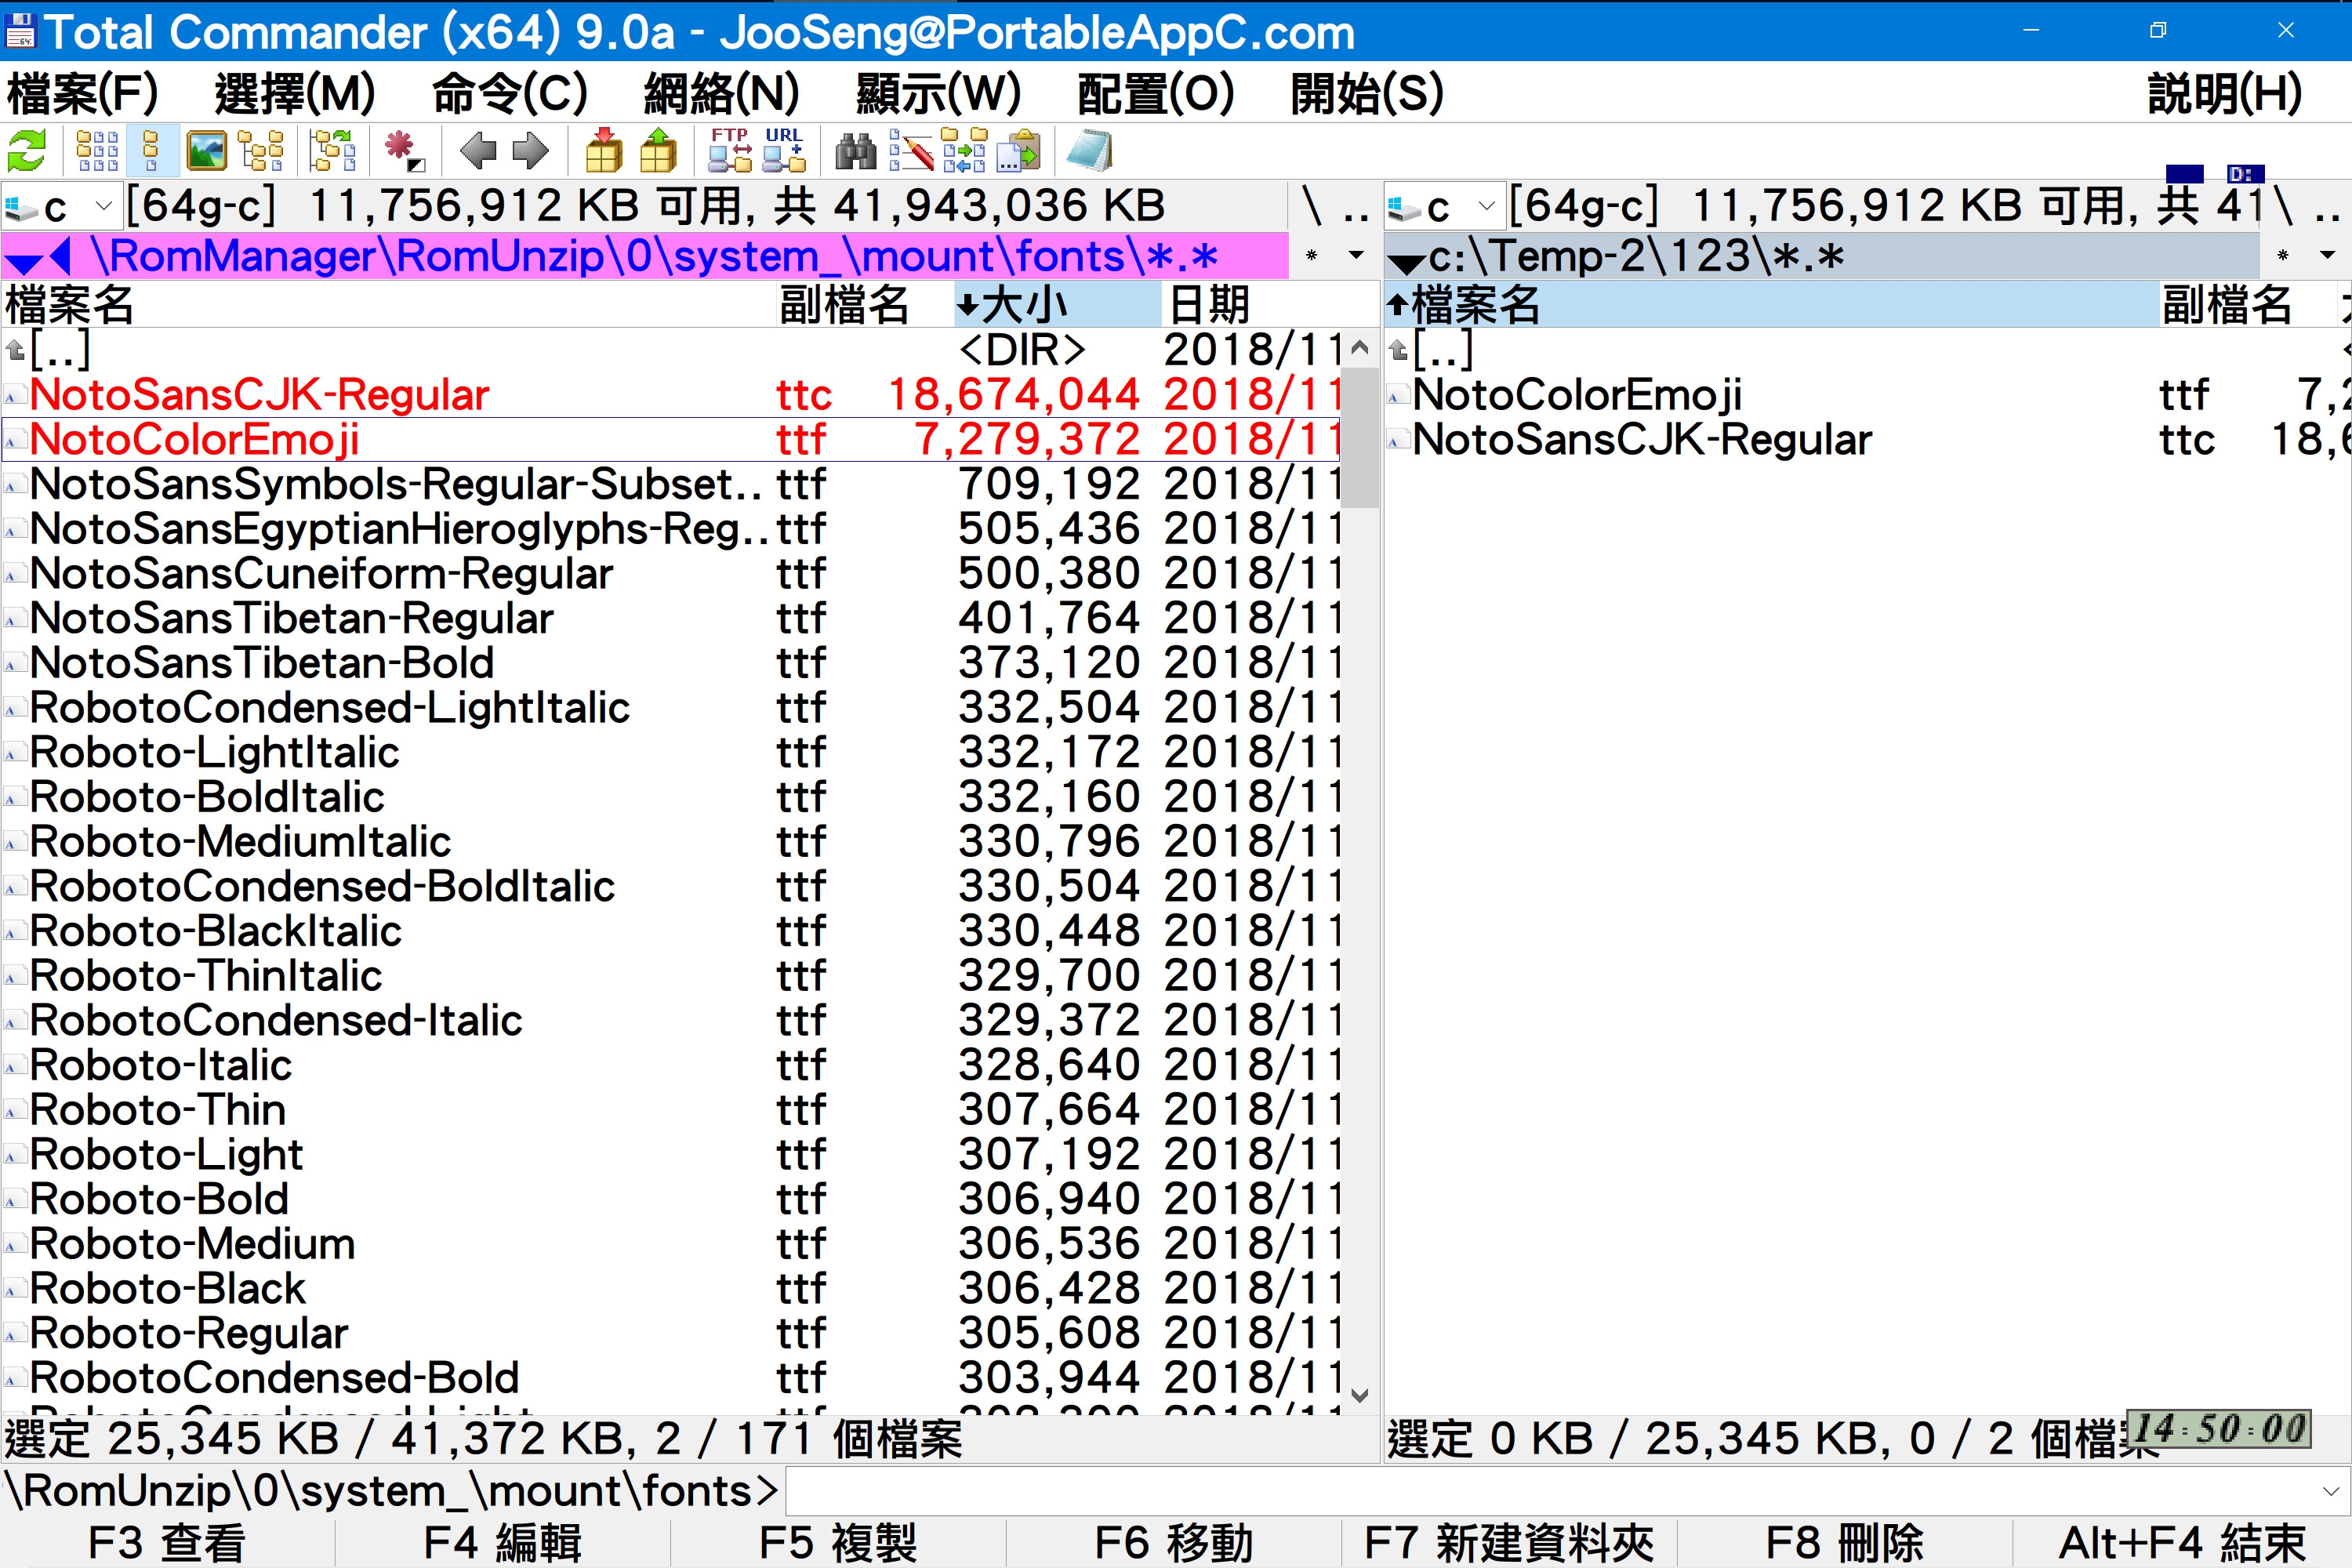This screenshot has width=2352, height=1568.
Task: Open the left panel [..] parent folder entry
Action: point(670,350)
